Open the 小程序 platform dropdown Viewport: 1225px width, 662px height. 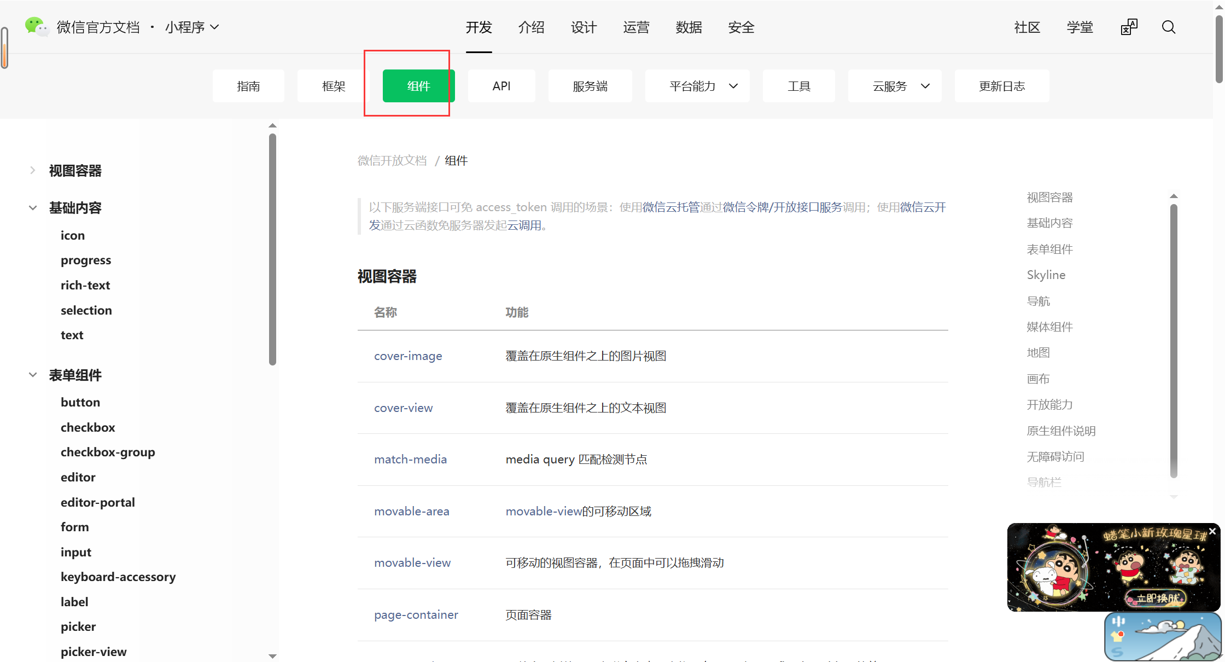(192, 27)
